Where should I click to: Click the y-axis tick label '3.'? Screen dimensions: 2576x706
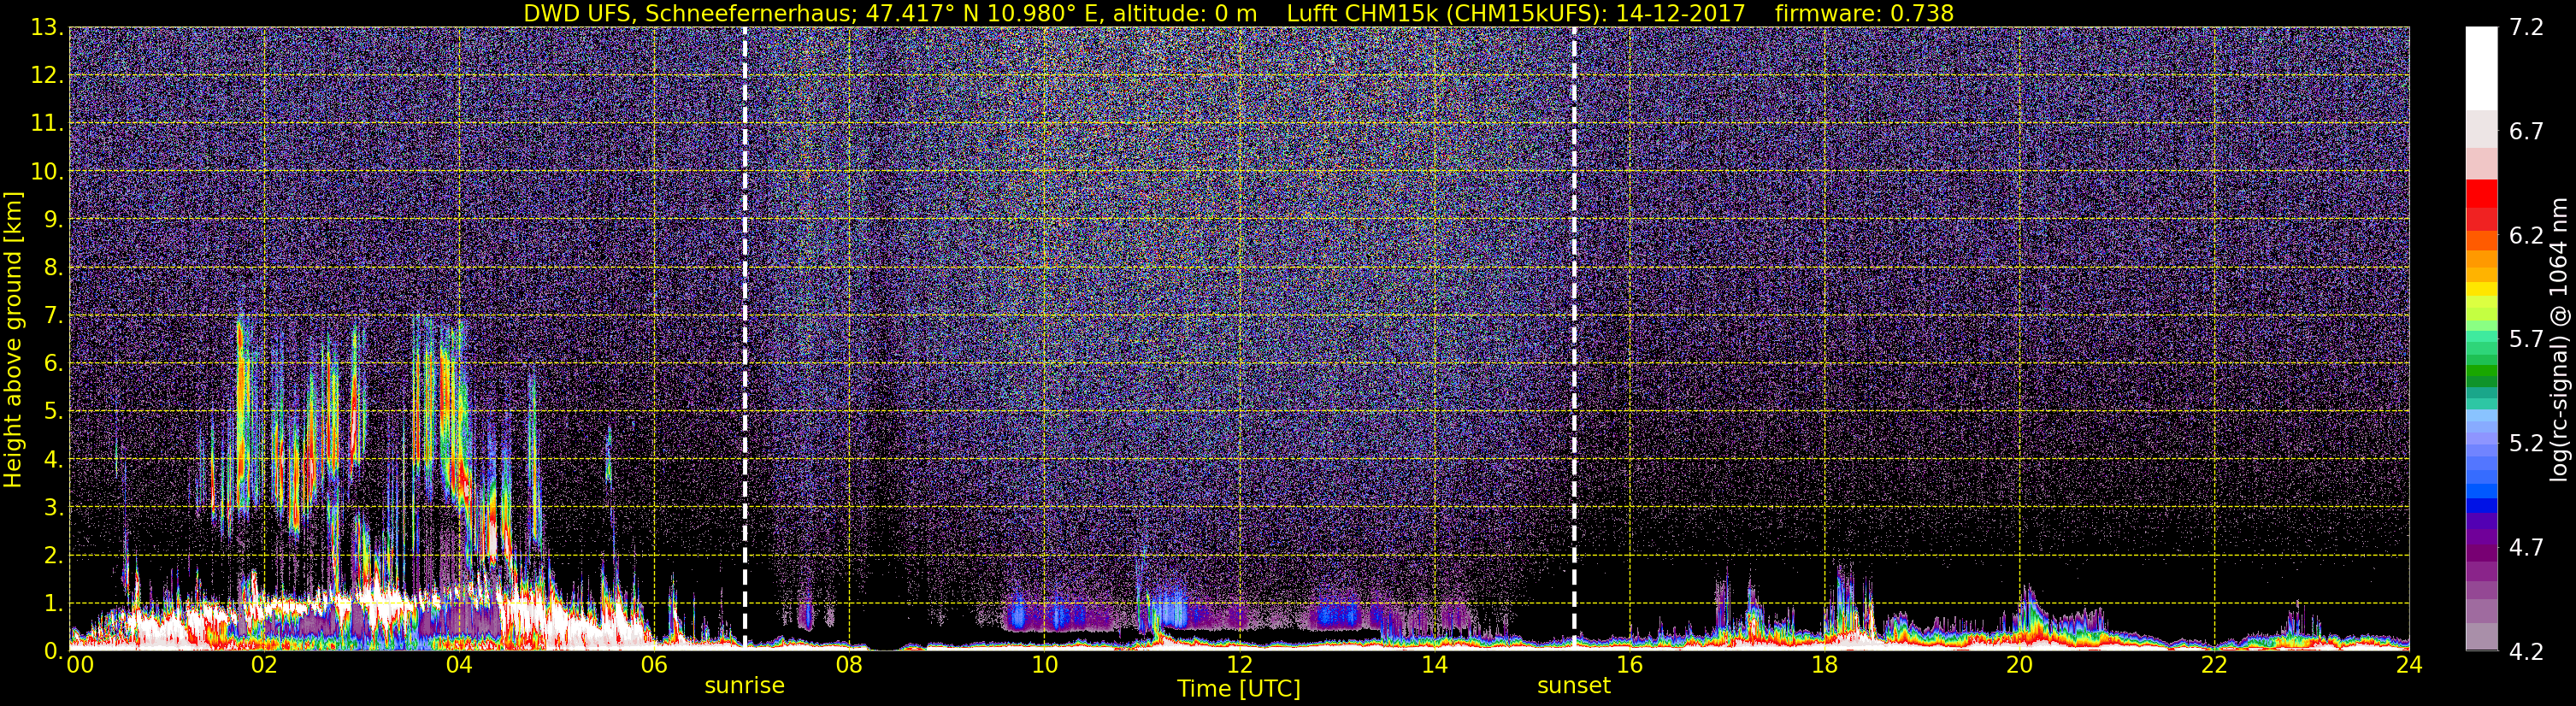point(54,508)
